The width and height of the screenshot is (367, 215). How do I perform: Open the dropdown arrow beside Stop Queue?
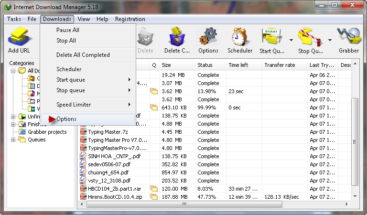click(330, 40)
